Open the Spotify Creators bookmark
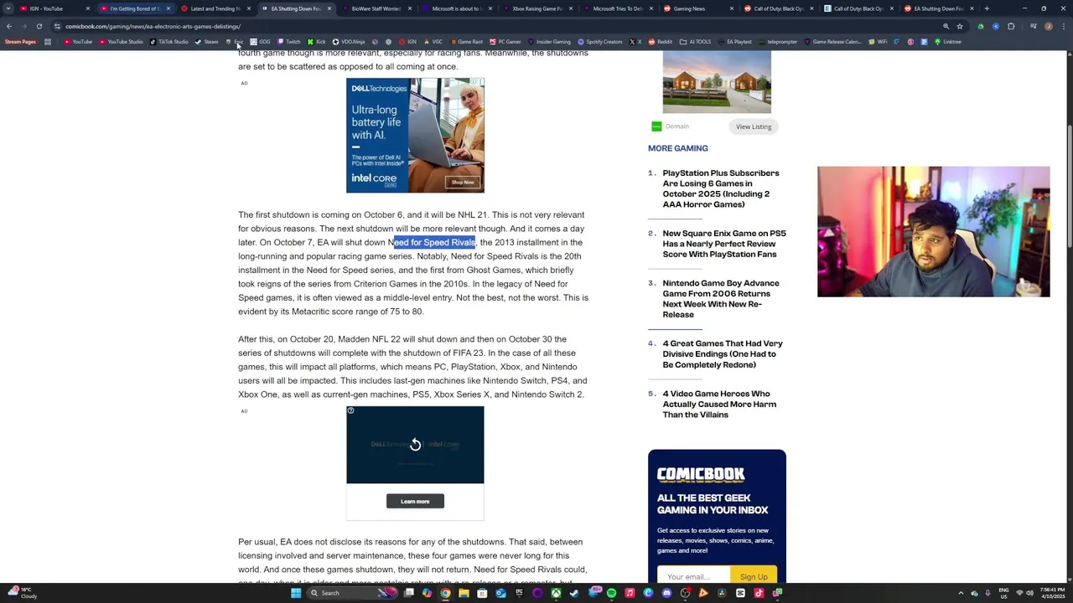This screenshot has height=603, width=1073. 600,42
